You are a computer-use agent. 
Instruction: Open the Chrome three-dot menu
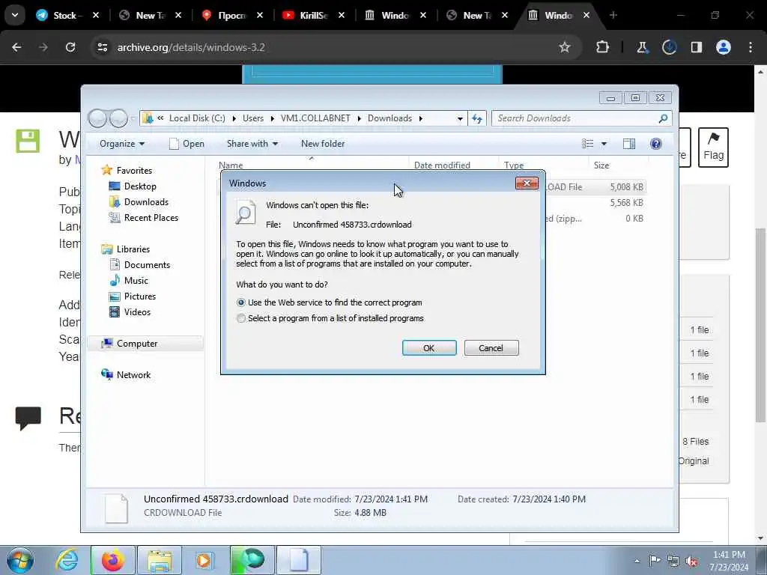tap(751, 47)
